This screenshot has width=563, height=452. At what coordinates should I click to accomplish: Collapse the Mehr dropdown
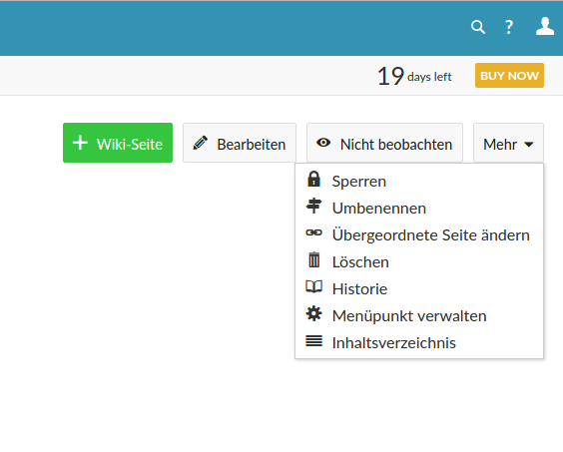508,143
